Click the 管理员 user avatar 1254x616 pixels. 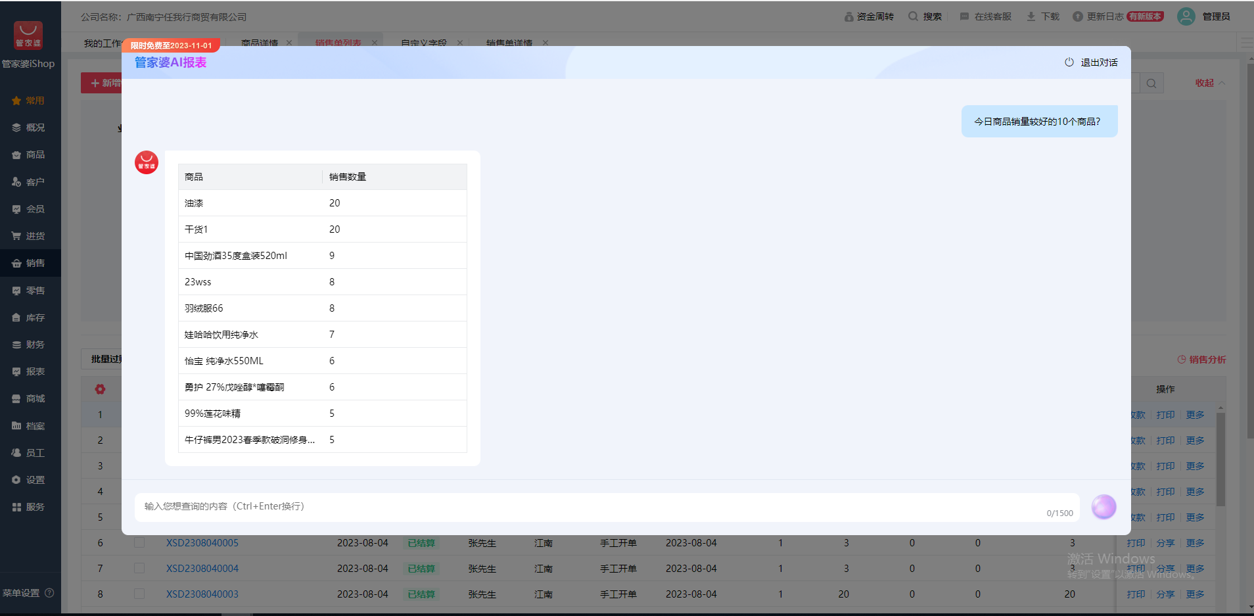(x=1186, y=16)
